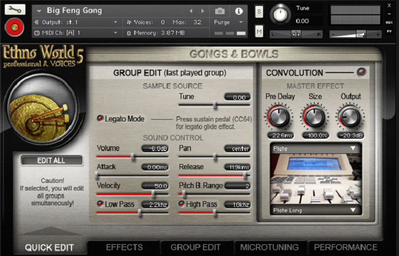Turn the convolution Output knob

tap(350, 117)
